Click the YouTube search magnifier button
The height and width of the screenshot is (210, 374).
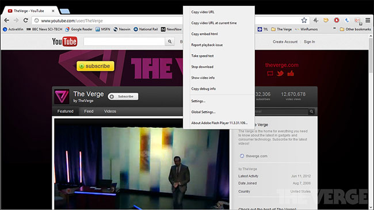pyautogui.click(x=170, y=41)
